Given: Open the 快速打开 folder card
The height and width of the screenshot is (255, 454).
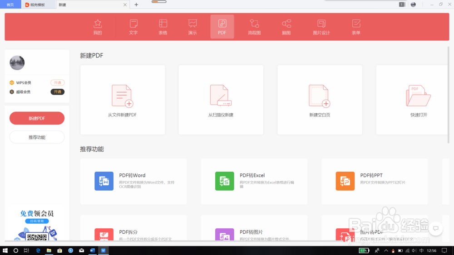Looking at the screenshot, I should (412, 100).
